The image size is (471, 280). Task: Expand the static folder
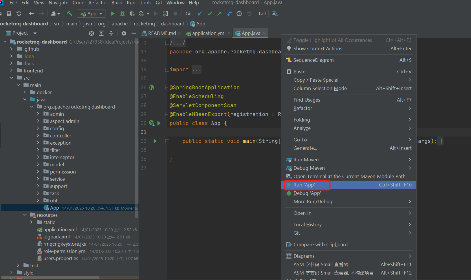[x=32, y=222]
